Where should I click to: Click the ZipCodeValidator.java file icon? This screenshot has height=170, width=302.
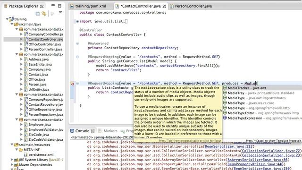[x=26, y=139]
